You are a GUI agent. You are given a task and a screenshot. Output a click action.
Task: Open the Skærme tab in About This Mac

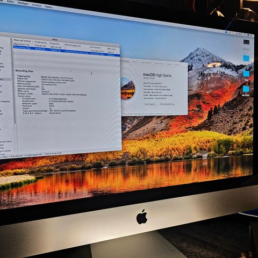pos(135,62)
